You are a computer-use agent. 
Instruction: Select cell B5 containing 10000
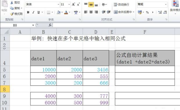point(43,70)
